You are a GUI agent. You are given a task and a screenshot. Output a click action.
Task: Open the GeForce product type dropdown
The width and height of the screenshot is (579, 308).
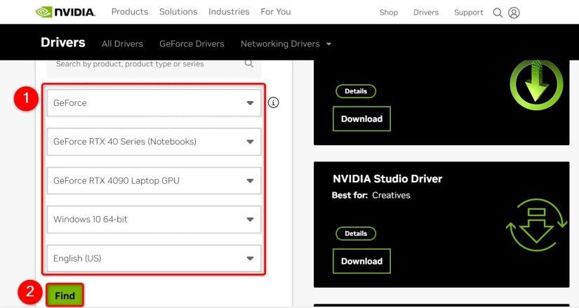click(154, 102)
